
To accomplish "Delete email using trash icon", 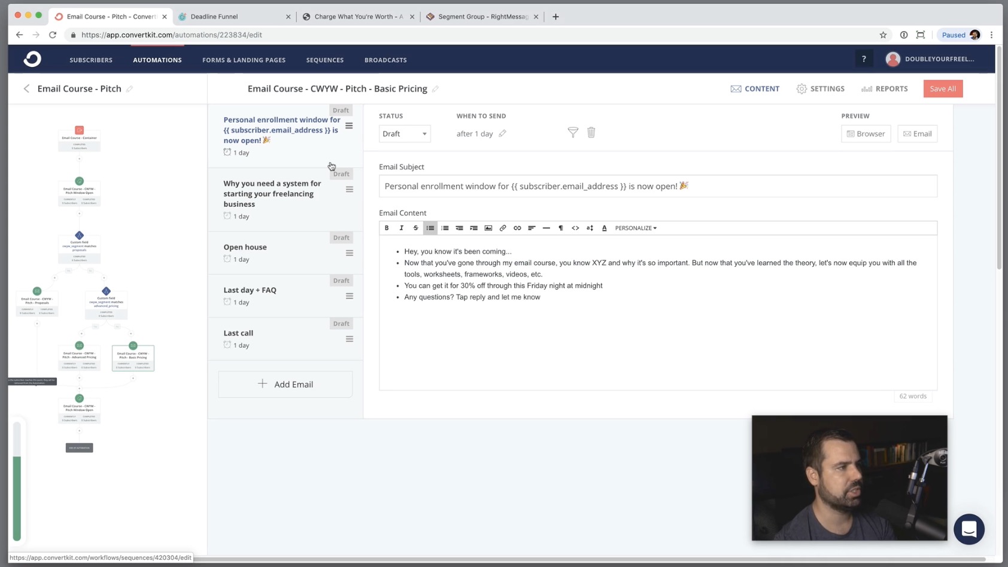I will 591,133.
